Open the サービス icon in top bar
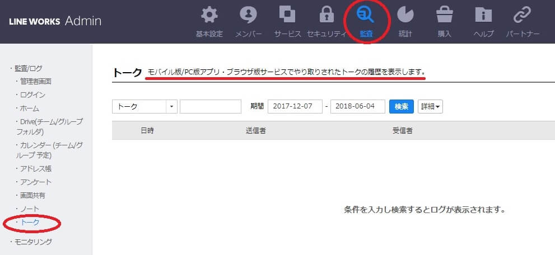The width and height of the screenshot is (555, 255). (287, 15)
